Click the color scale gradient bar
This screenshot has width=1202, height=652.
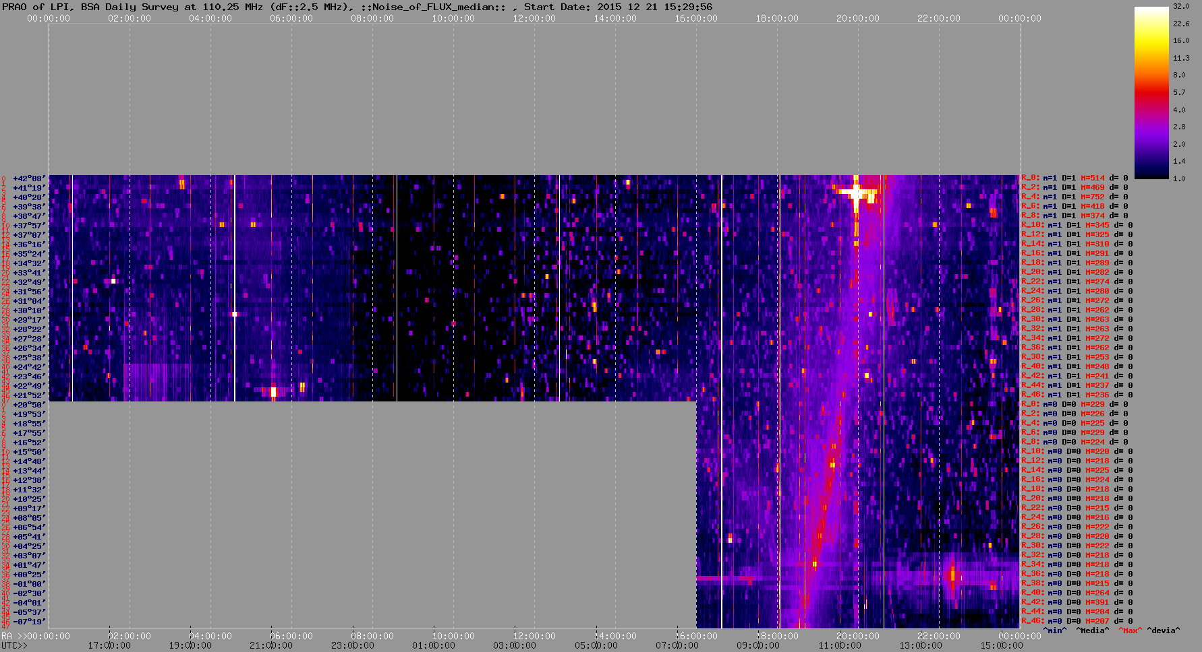pos(1151,92)
